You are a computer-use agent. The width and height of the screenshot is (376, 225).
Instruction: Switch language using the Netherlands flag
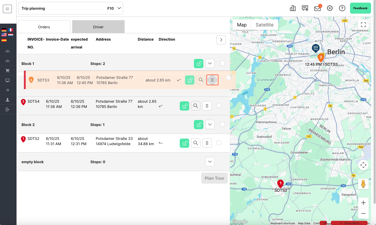point(10,35)
